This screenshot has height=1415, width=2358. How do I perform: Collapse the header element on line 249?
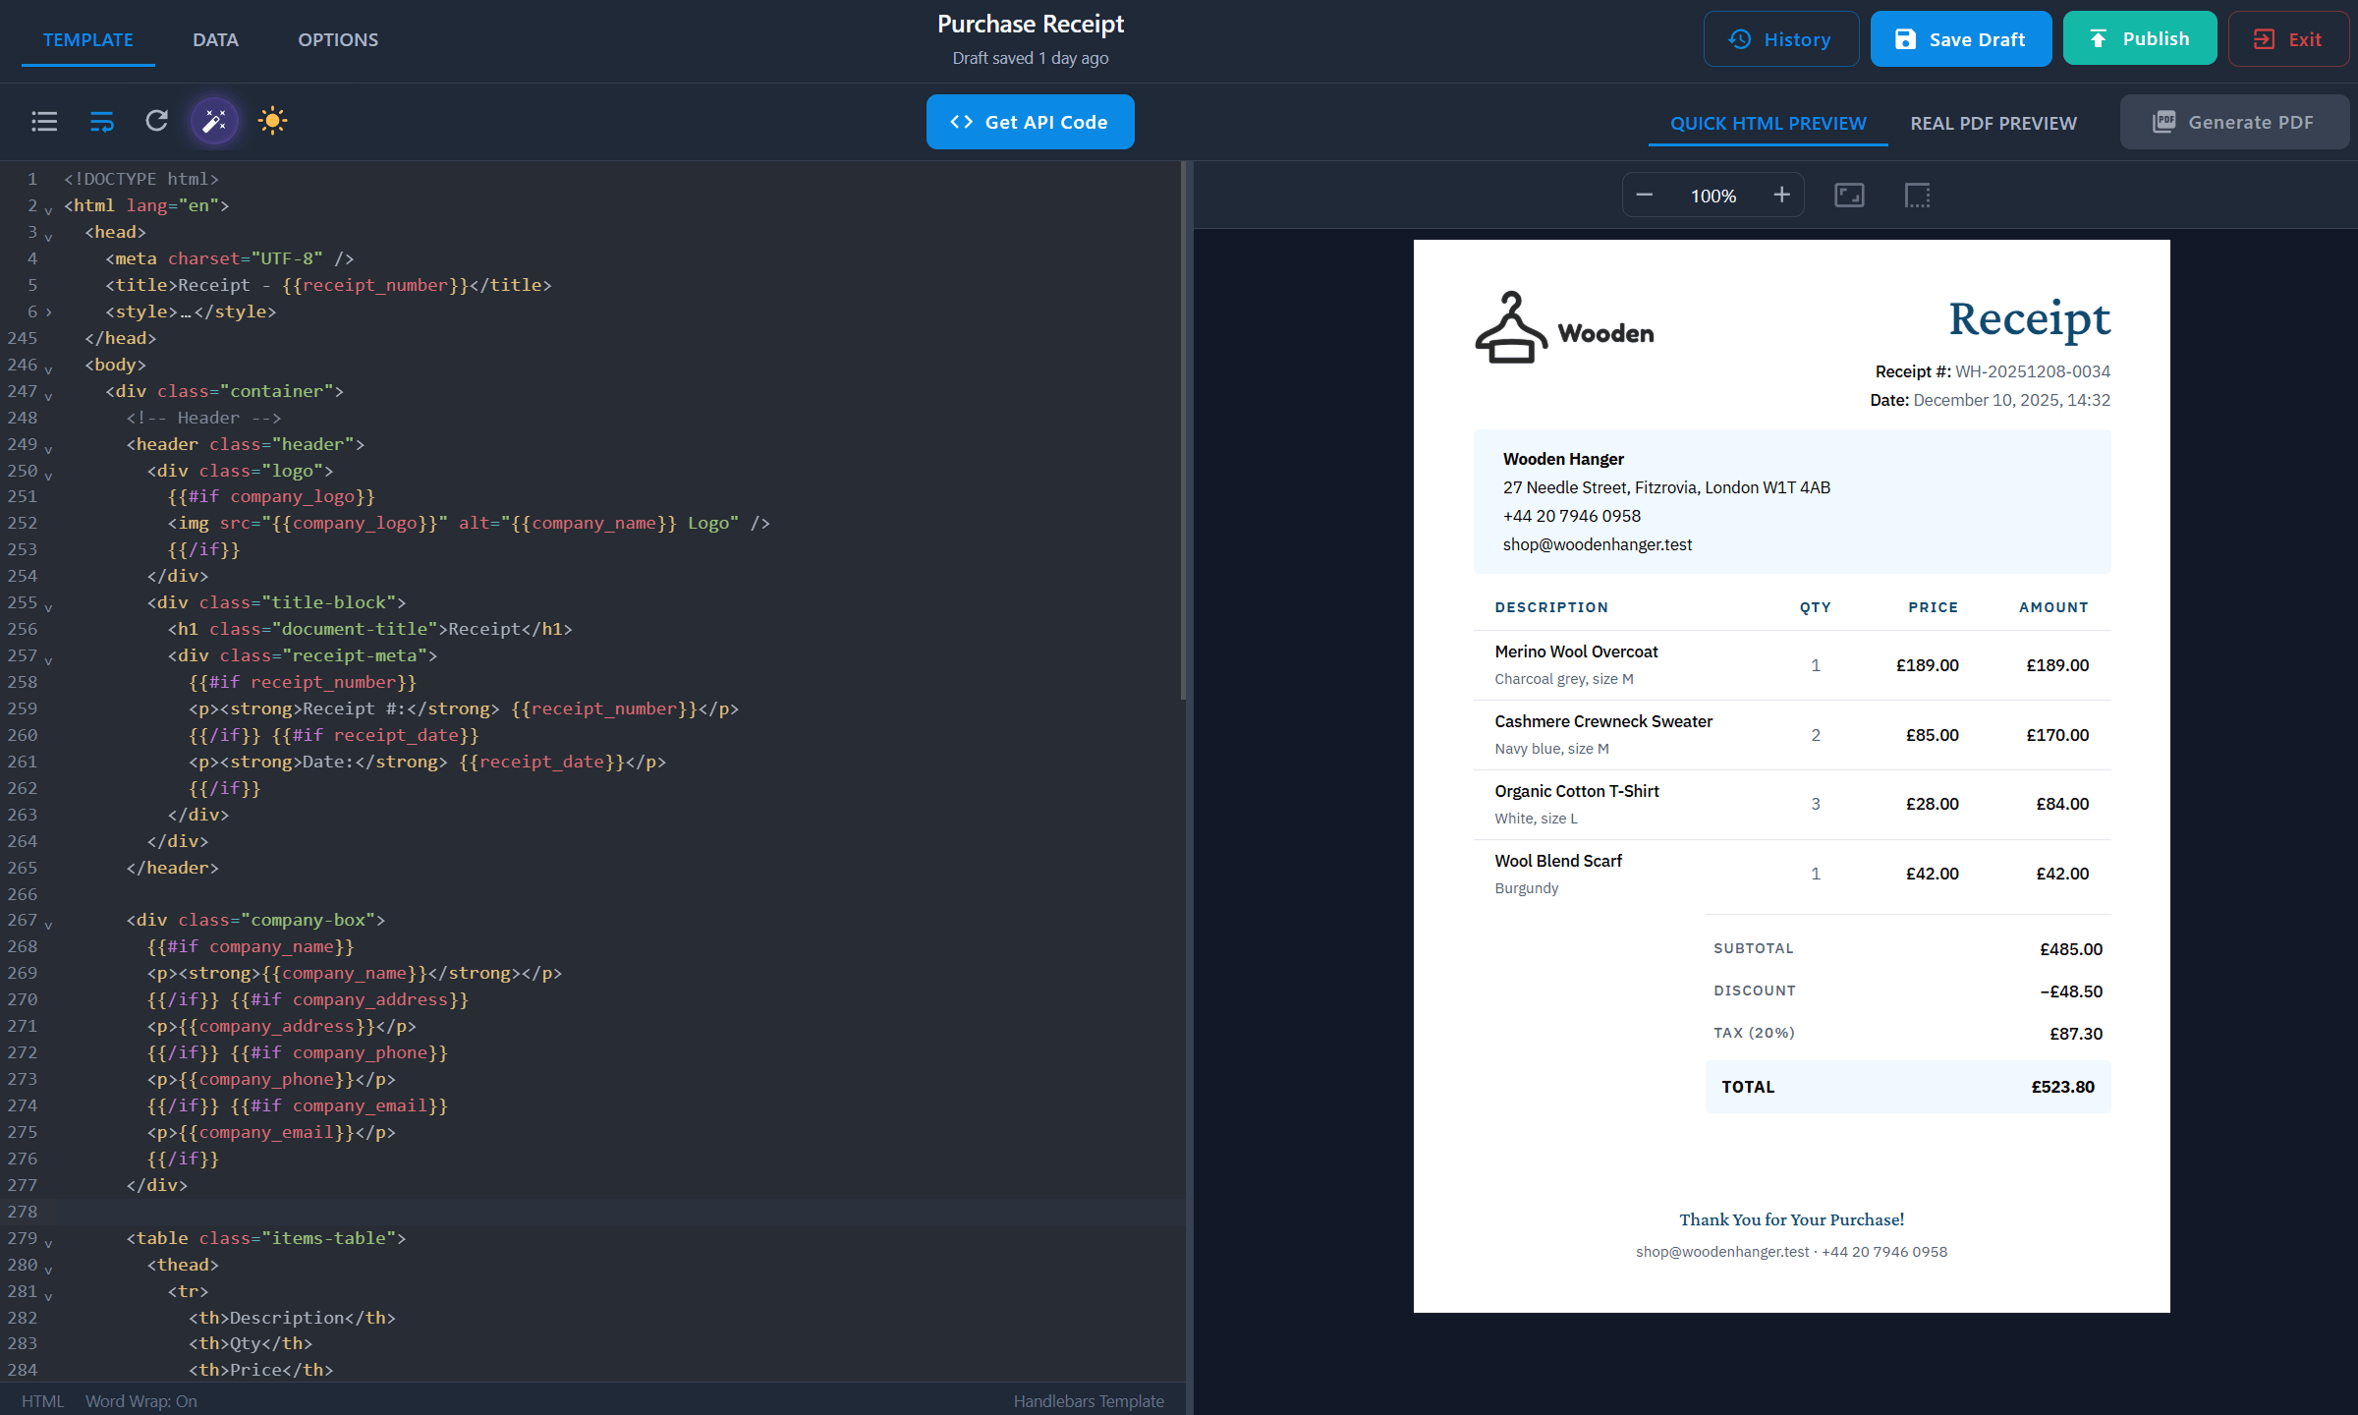(x=46, y=445)
